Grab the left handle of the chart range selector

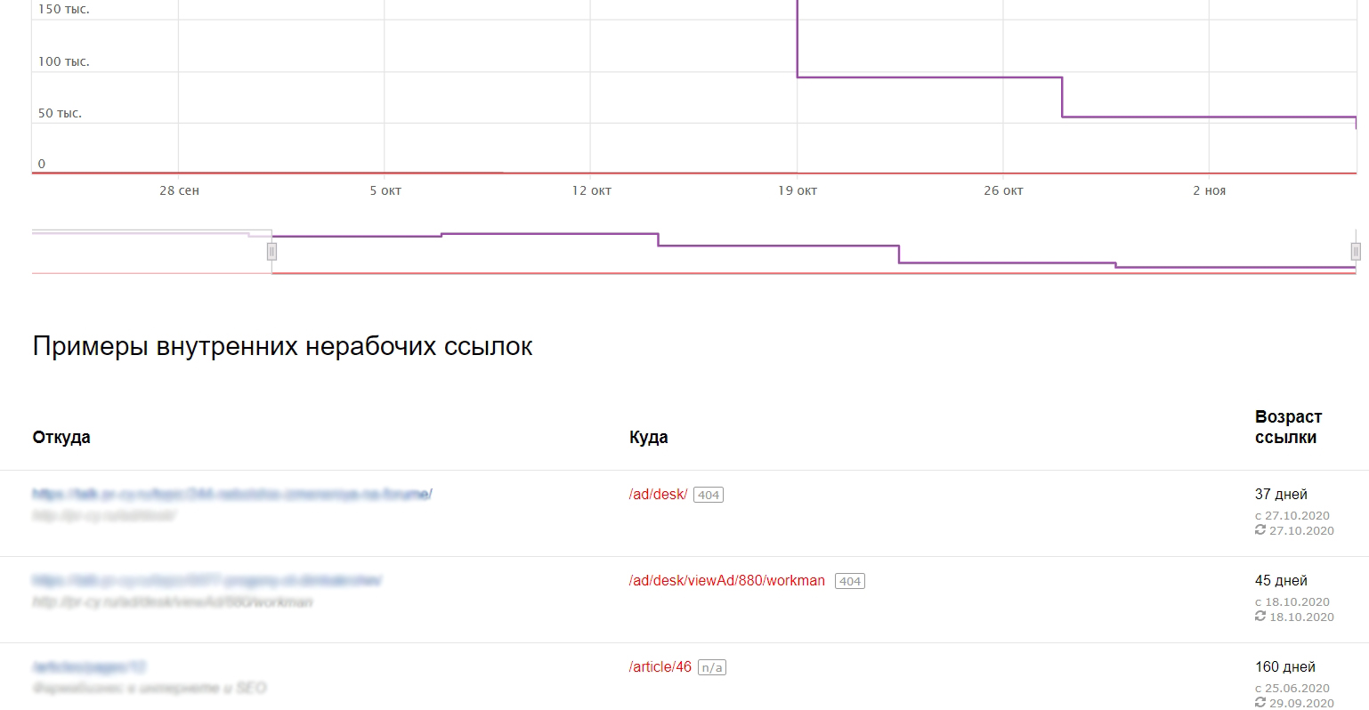pyautogui.click(x=272, y=252)
